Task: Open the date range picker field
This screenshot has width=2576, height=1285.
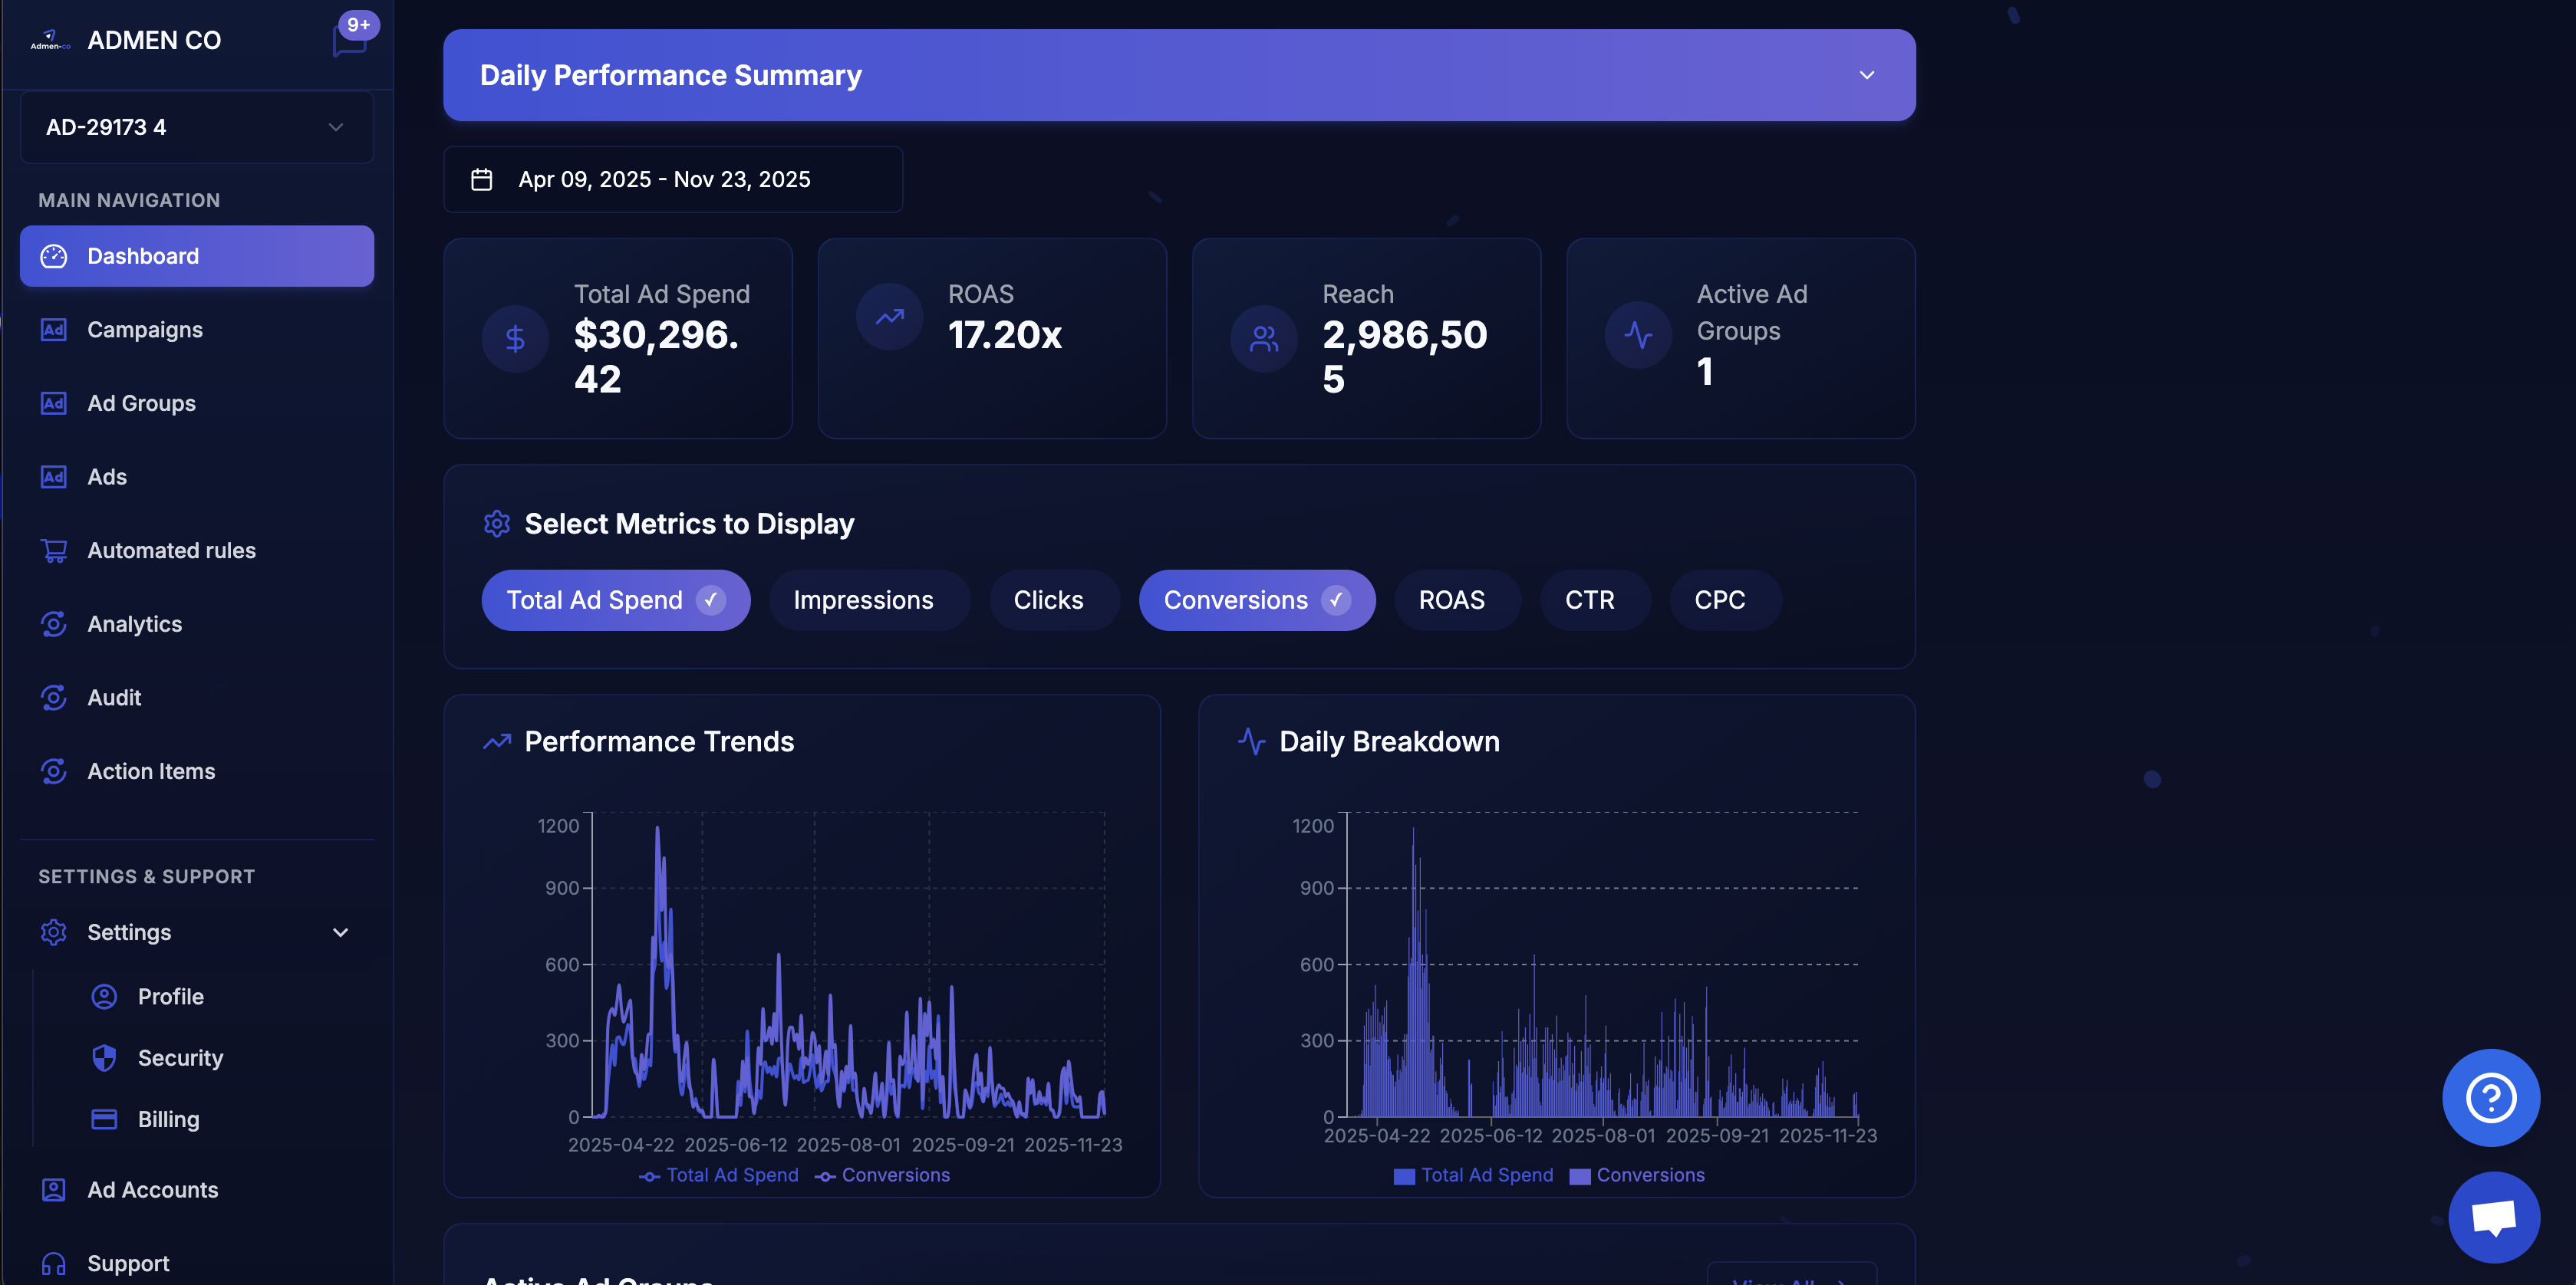Action: 673,179
